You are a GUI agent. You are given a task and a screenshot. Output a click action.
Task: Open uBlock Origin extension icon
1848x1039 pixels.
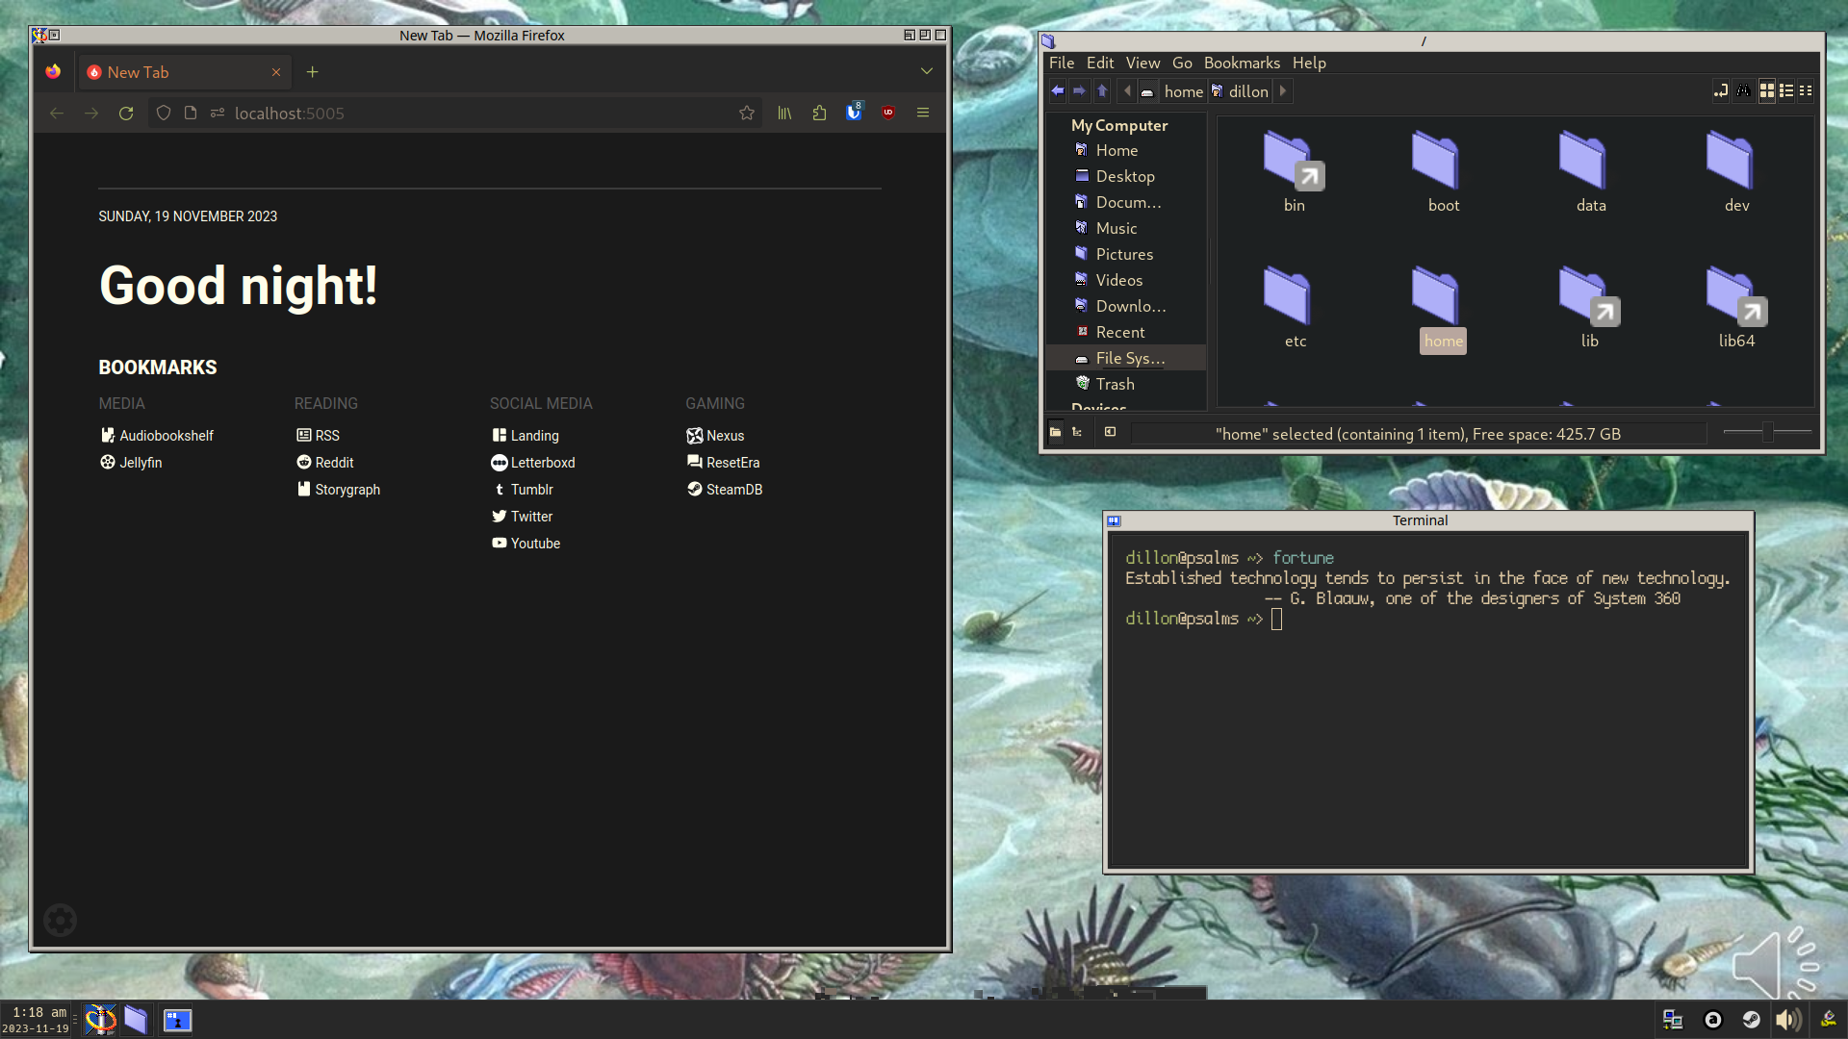[x=888, y=113]
